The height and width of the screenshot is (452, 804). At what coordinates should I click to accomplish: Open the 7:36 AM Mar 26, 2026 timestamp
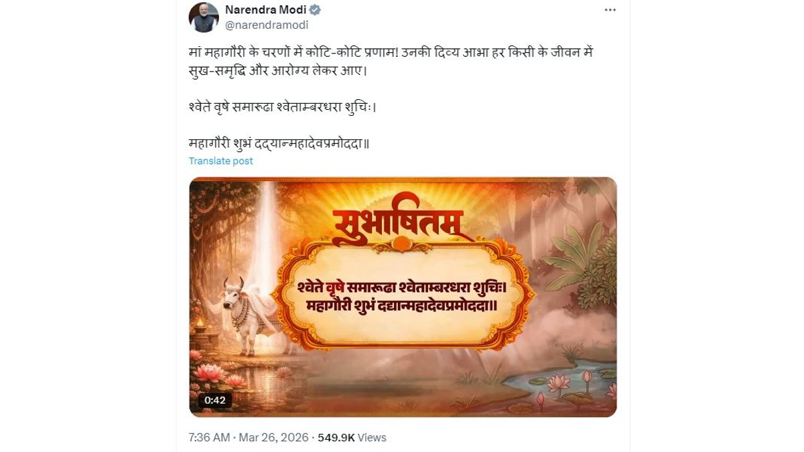click(249, 437)
